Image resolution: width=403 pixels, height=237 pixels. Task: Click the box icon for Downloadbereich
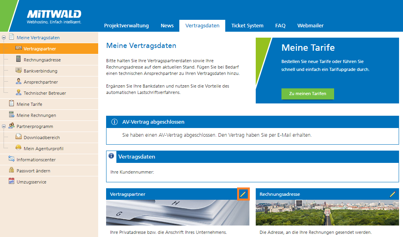tap(19, 136)
